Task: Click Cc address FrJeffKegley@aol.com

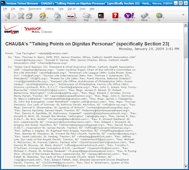Action: pyautogui.click(x=116, y=131)
